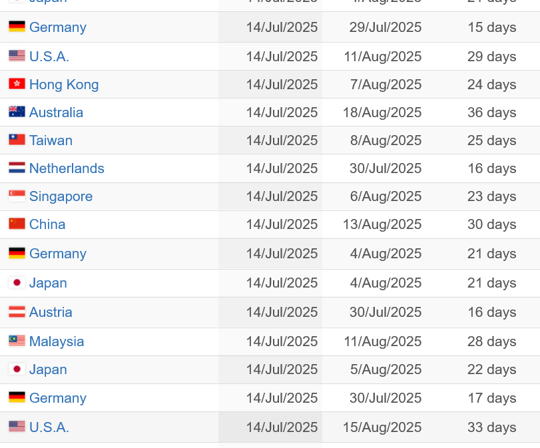The width and height of the screenshot is (540, 448).
Task: Click the Netherlands flag icon
Action: pos(17,168)
